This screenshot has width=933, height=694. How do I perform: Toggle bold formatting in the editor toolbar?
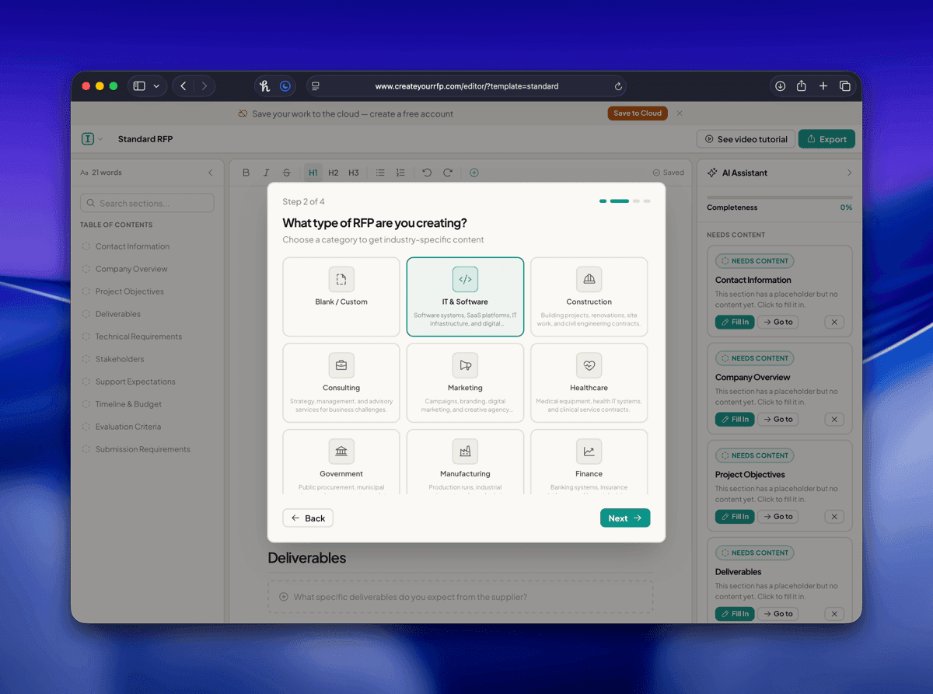point(246,172)
